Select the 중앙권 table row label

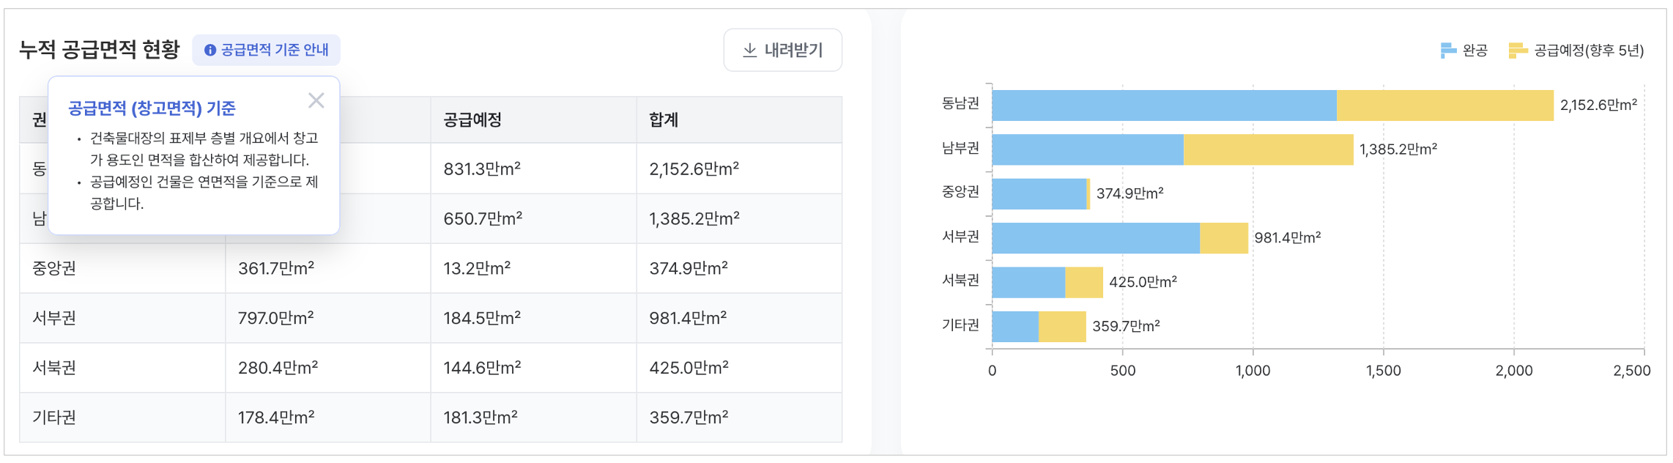tap(54, 268)
